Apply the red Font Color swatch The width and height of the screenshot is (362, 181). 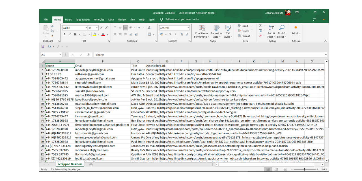coord(103,34)
